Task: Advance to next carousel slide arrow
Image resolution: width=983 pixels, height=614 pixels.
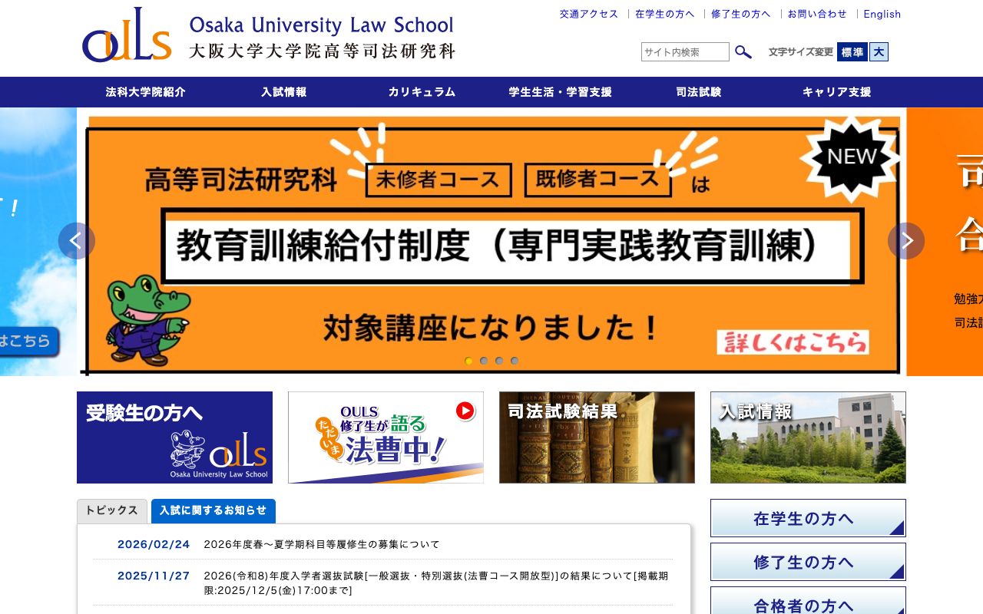Action: pos(906,240)
